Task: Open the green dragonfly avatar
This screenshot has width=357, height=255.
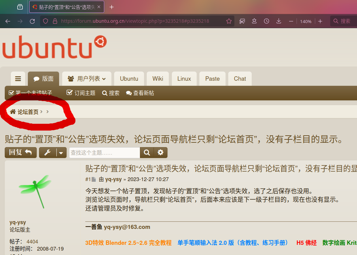Action: tap(35, 191)
